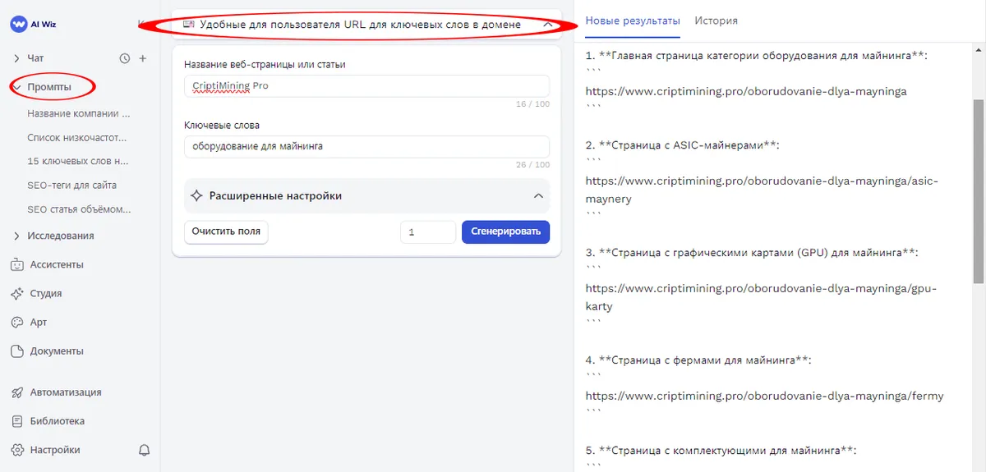Collapse Расширенные настройки chevron
Screen dimensions: 986x472
(x=538, y=196)
